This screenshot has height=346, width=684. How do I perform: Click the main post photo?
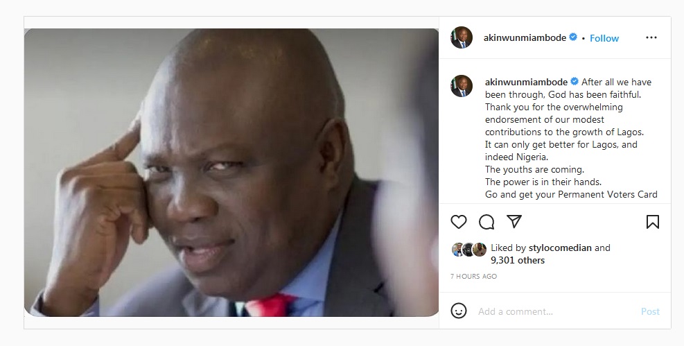tap(231, 173)
